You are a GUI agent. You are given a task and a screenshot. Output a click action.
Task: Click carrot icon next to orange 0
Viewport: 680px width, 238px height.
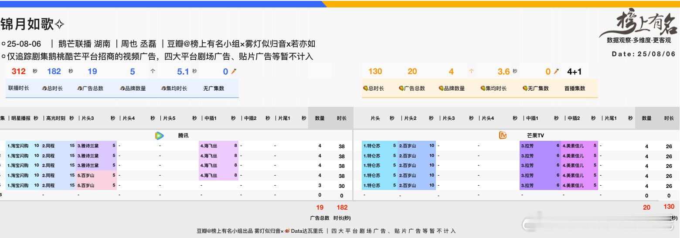tap(556, 71)
